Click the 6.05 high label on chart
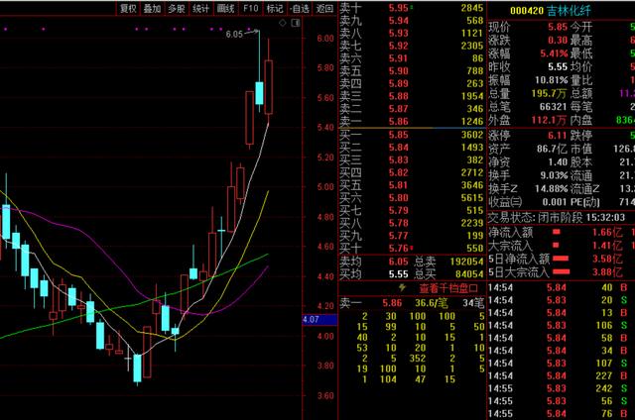 [234, 35]
